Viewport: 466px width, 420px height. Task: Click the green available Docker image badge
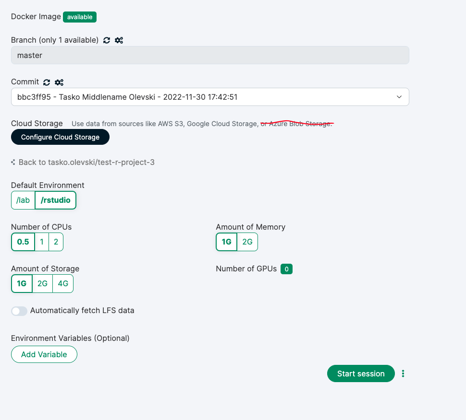tap(79, 17)
